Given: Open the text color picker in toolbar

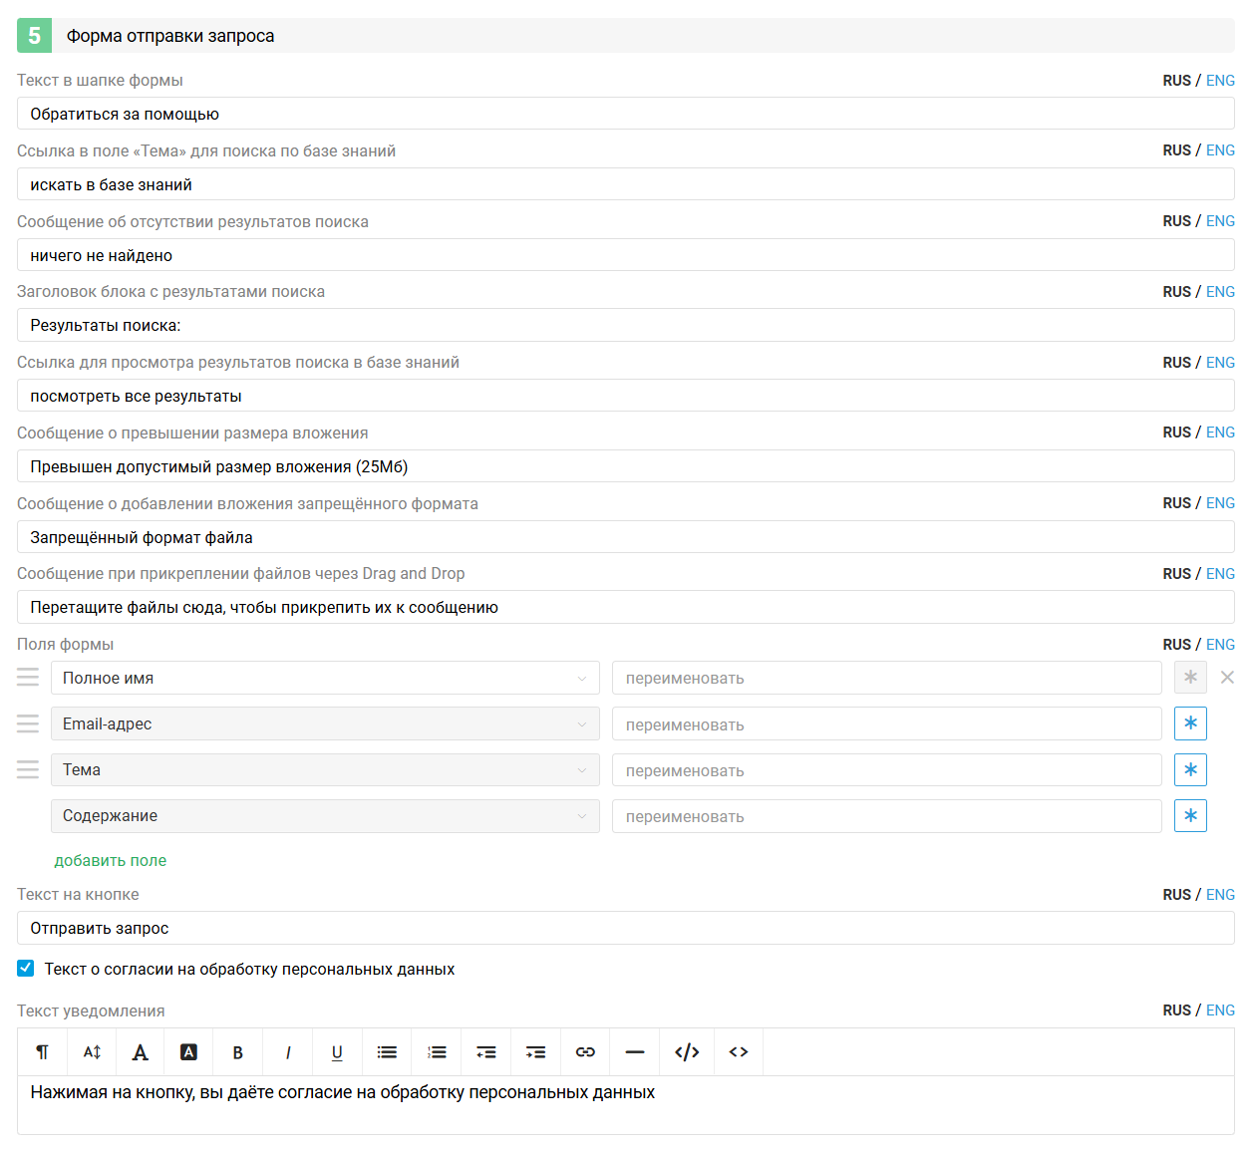Looking at the screenshot, I should [x=141, y=1052].
